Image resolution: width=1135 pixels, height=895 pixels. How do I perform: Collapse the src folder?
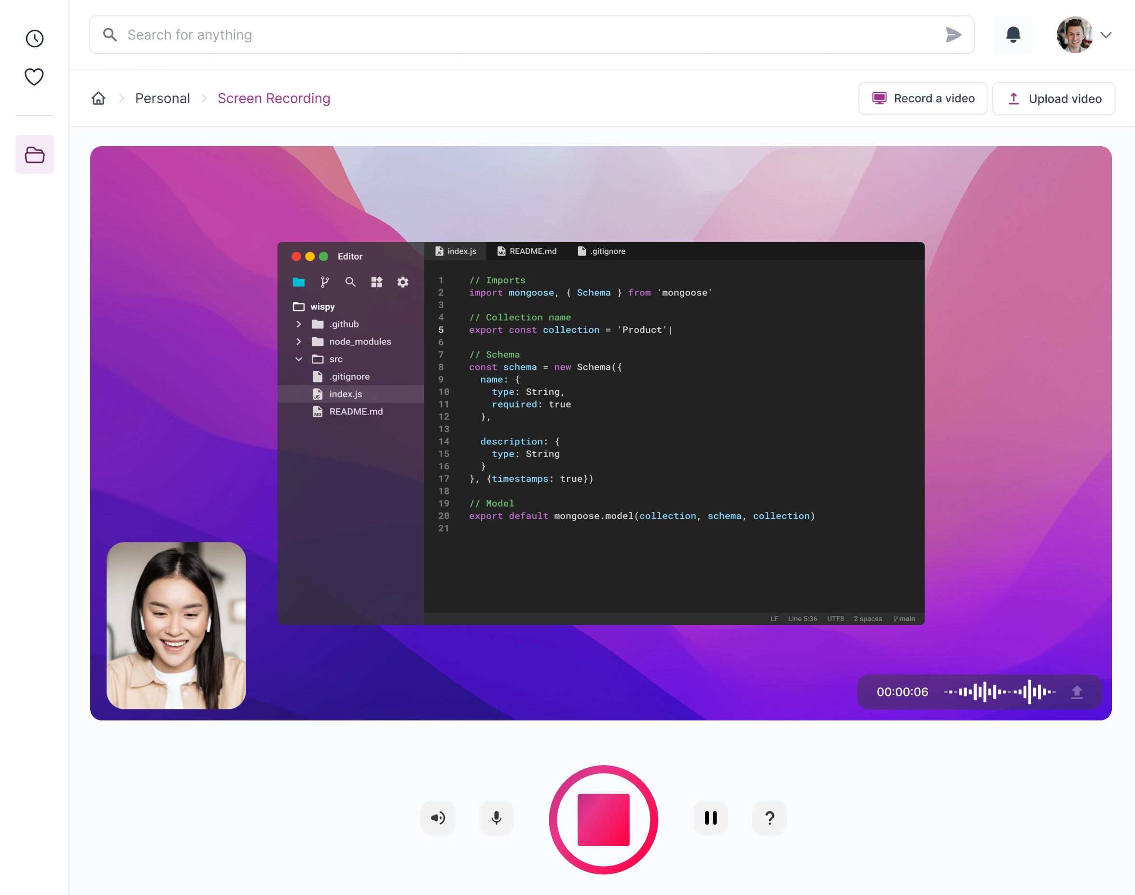coord(299,359)
